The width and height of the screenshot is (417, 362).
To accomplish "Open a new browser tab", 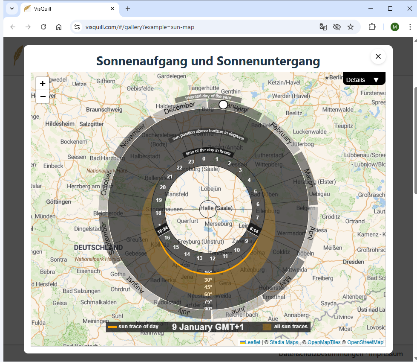I will [128, 9].
